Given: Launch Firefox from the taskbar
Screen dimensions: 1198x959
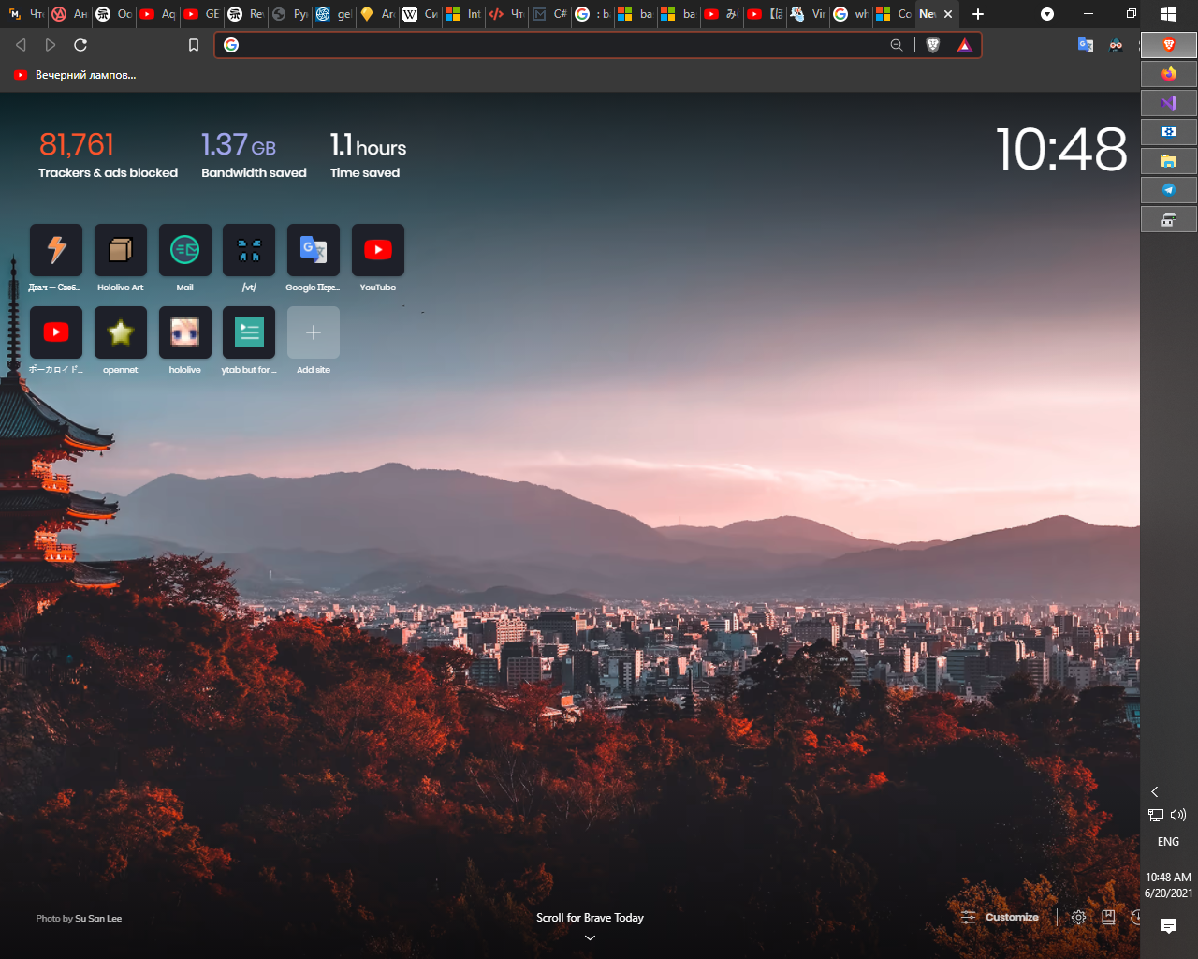Looking at the screenshot, I should pyautogui.click(x=1169, y=74).
